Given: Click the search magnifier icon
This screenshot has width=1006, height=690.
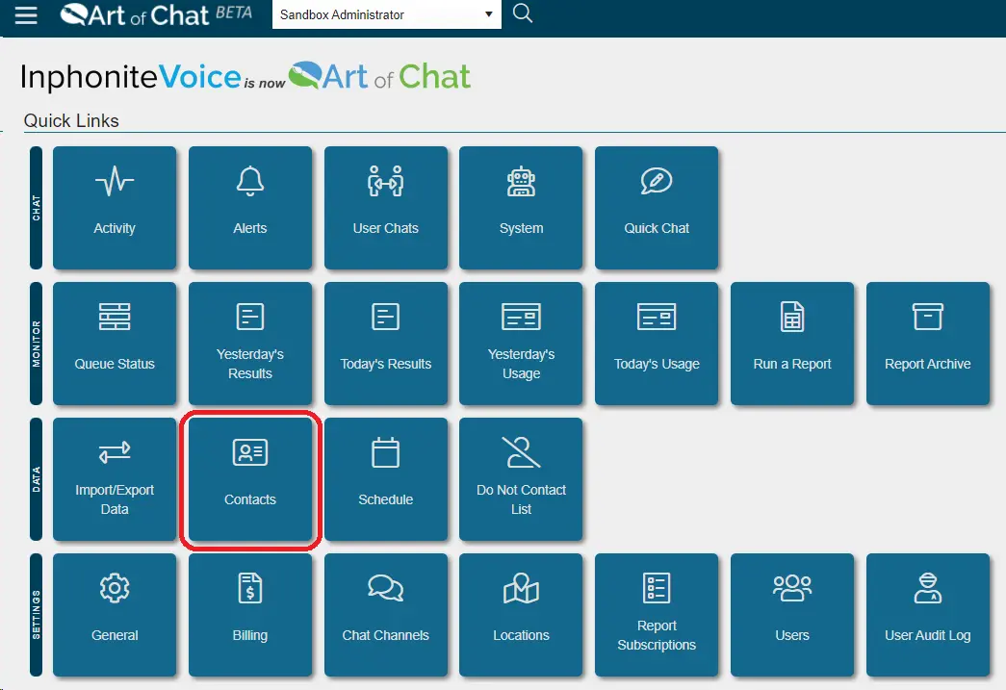Looking at the screenshot, I should click(x=522, y=13).
